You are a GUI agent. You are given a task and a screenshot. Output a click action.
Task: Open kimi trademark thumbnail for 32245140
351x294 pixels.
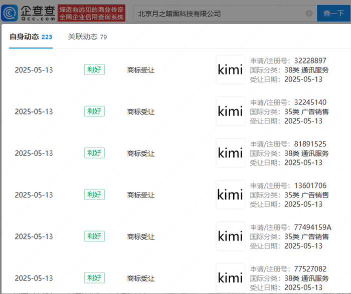click(x=230, y=111)
